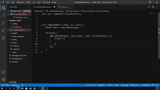
Task: Open the Search view icon
Action: coord(3,15)
